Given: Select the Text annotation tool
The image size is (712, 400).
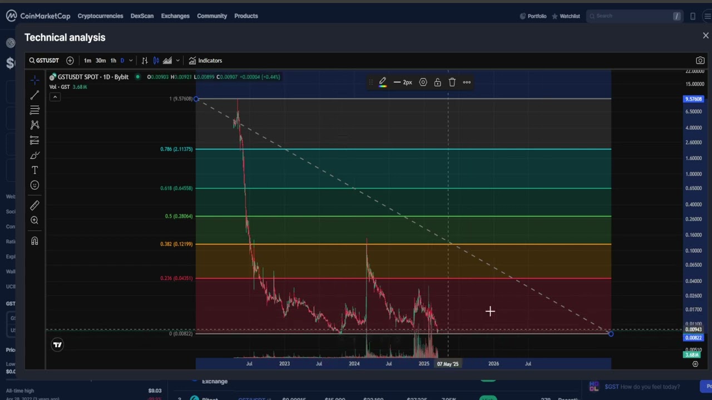Looking at the screenshot, I should click(34, 170).
